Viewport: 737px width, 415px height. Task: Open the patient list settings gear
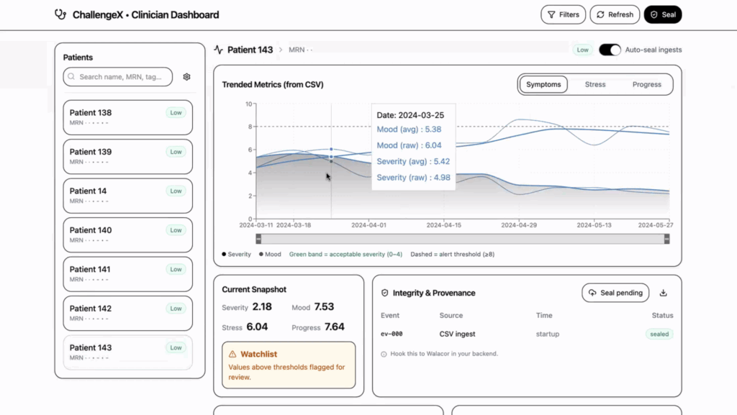click(186, 77)
